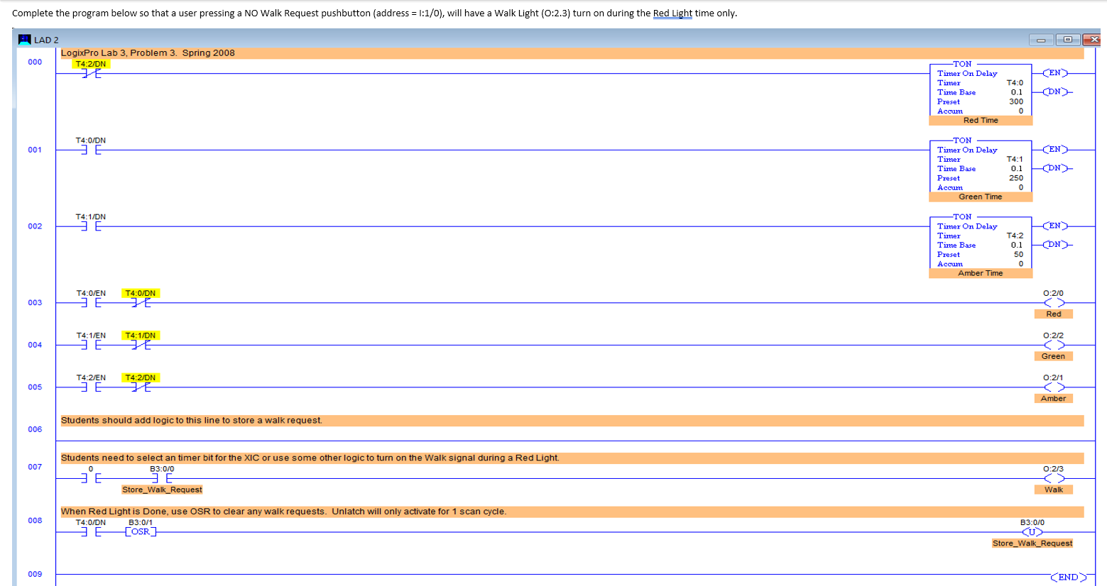Select the Store_Walk_Request unlatch coil

[x=1032, y=531]
